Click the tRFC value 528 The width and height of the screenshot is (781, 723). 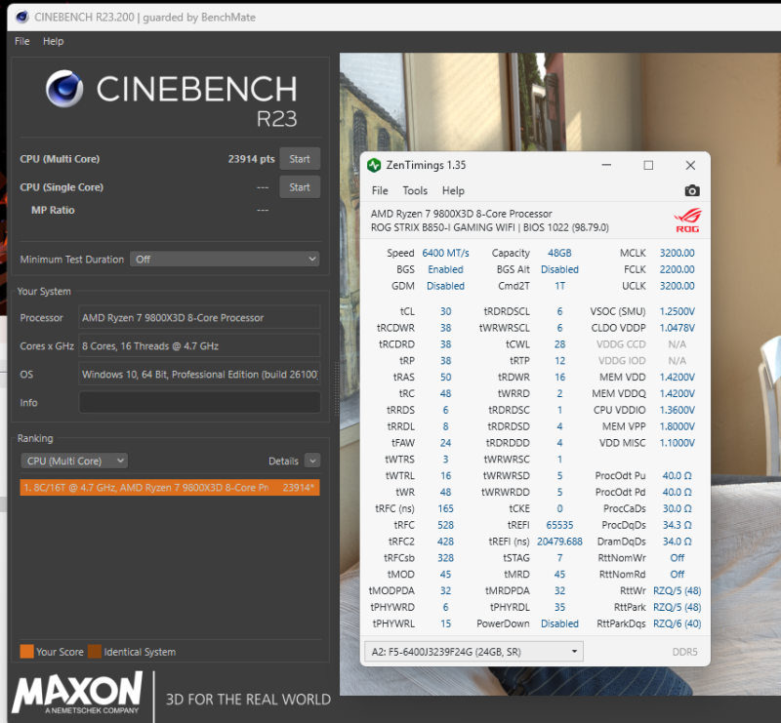pyautogui.click(x=445, y=525)
